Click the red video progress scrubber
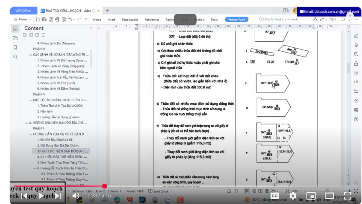This screenshot has width=362, height=204. (105, 186)
